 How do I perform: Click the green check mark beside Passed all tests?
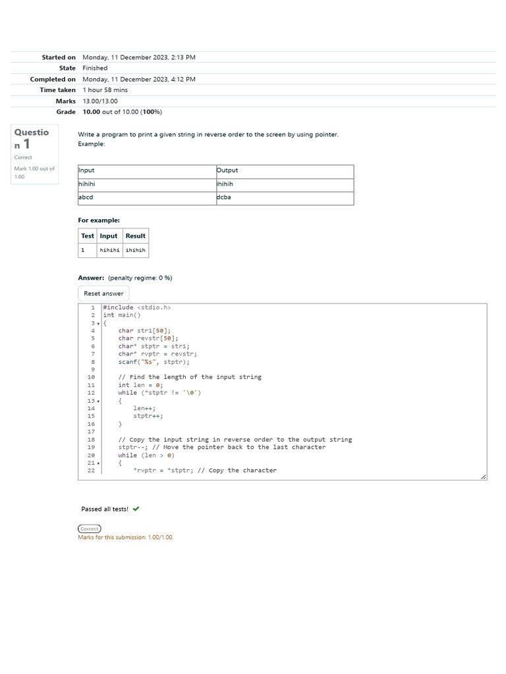(x=136, y=509)
